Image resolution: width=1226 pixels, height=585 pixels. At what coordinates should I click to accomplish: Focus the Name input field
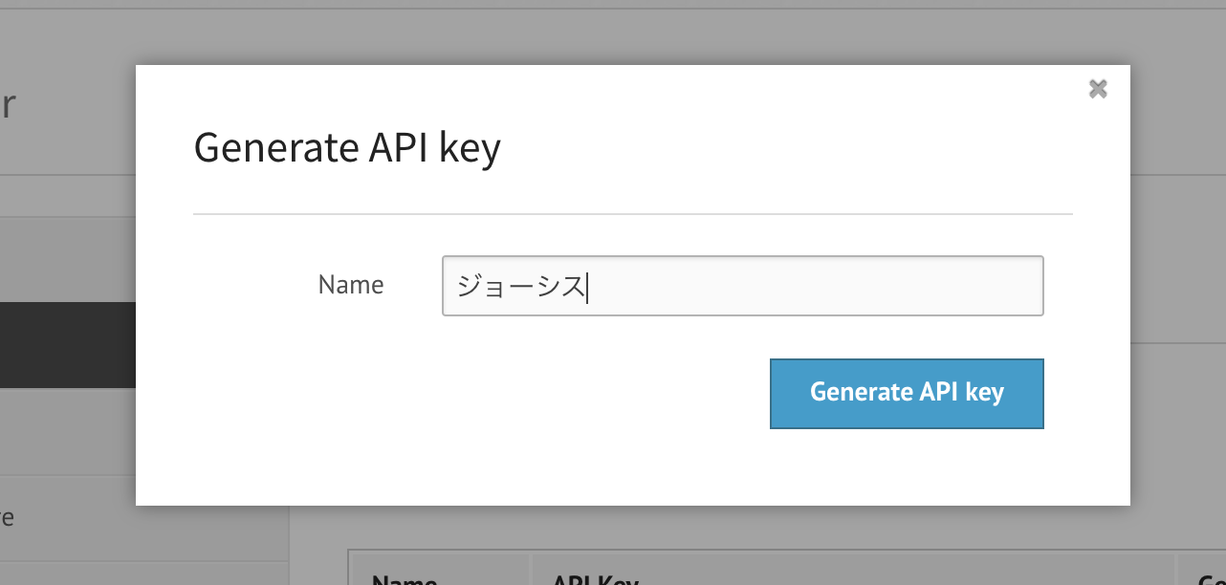(742, 286)
